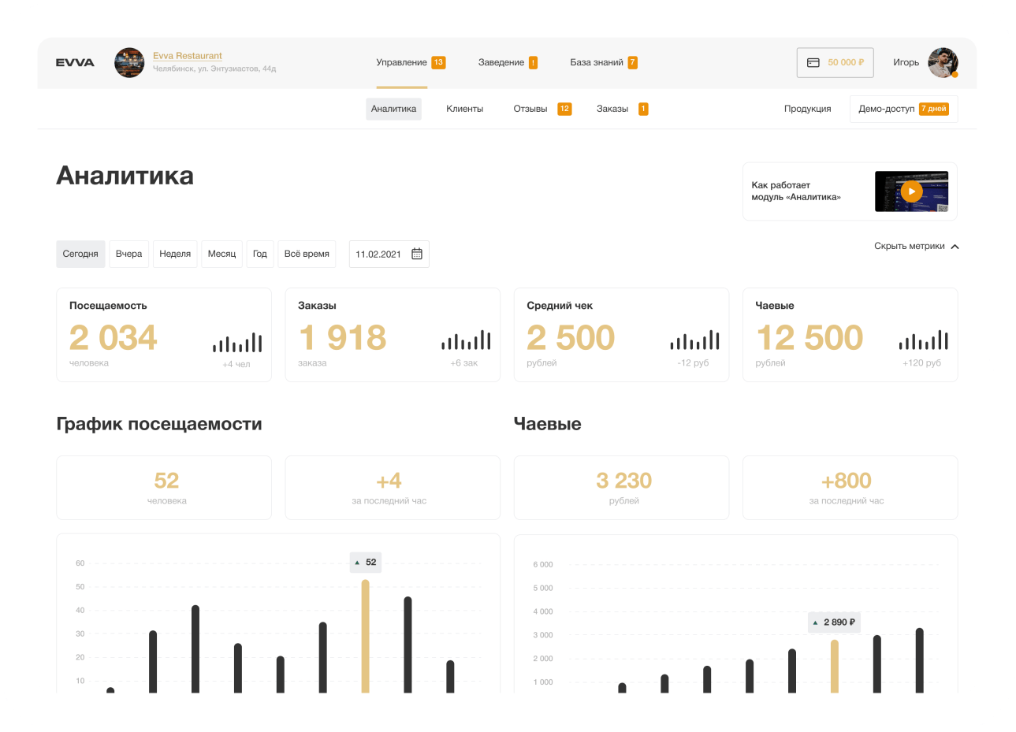Select the Сегодня period filter

[80, 254]
